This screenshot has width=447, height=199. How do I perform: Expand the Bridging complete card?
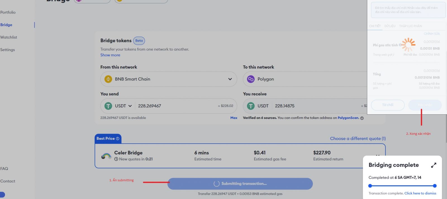[434, 165]
